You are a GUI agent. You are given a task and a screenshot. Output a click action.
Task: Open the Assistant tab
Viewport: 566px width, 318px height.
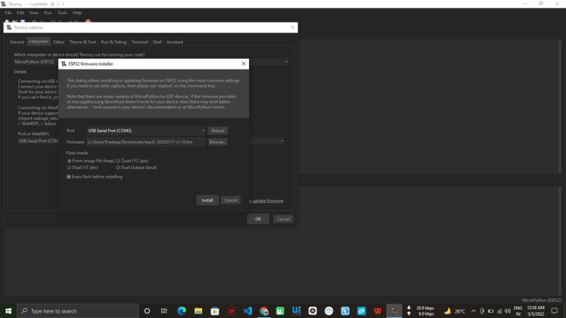point(175,42)
